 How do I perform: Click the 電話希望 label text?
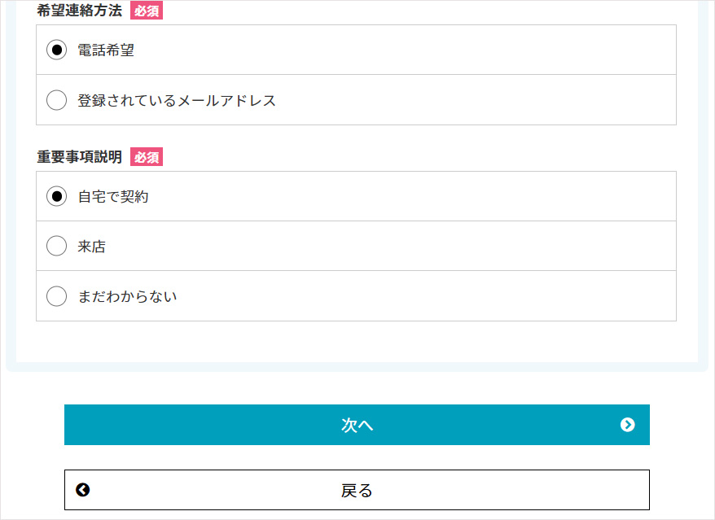click(x=106, y=50)
